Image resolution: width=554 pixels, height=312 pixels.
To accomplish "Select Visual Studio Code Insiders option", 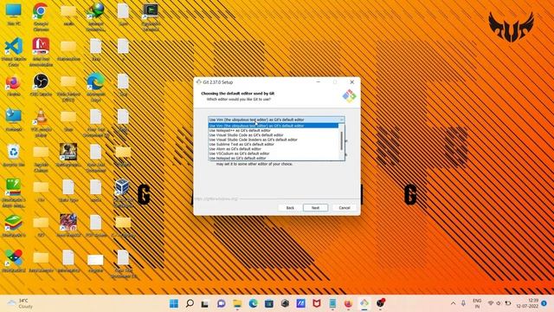I will pos(274,140).
